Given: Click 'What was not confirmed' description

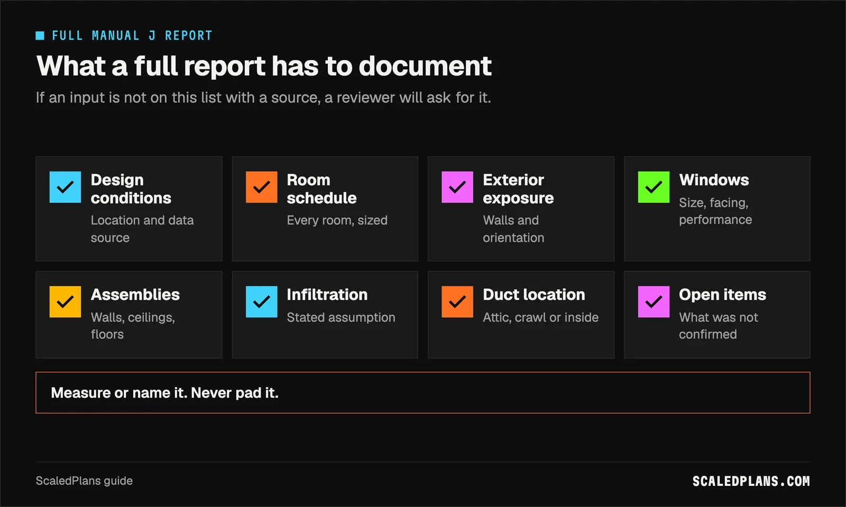Looking at the screenshot, I should (x=718, y=326).
